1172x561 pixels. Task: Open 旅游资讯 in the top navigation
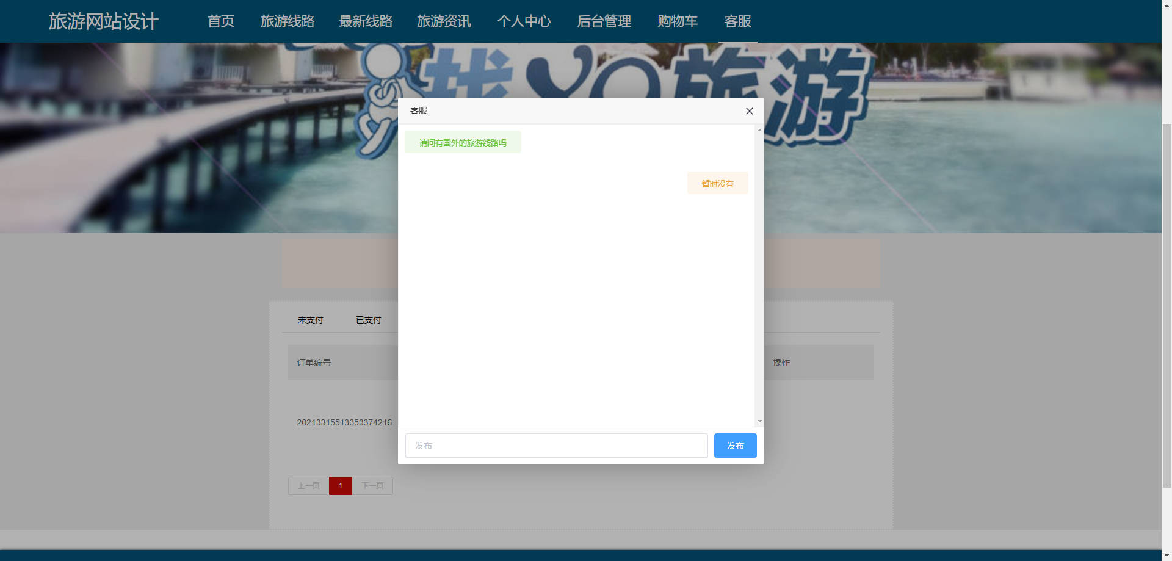(444, 21)
